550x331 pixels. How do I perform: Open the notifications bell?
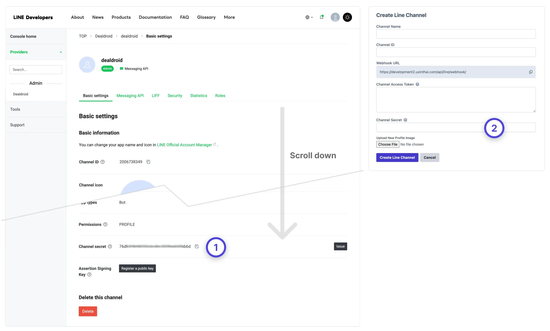[322, 17]
